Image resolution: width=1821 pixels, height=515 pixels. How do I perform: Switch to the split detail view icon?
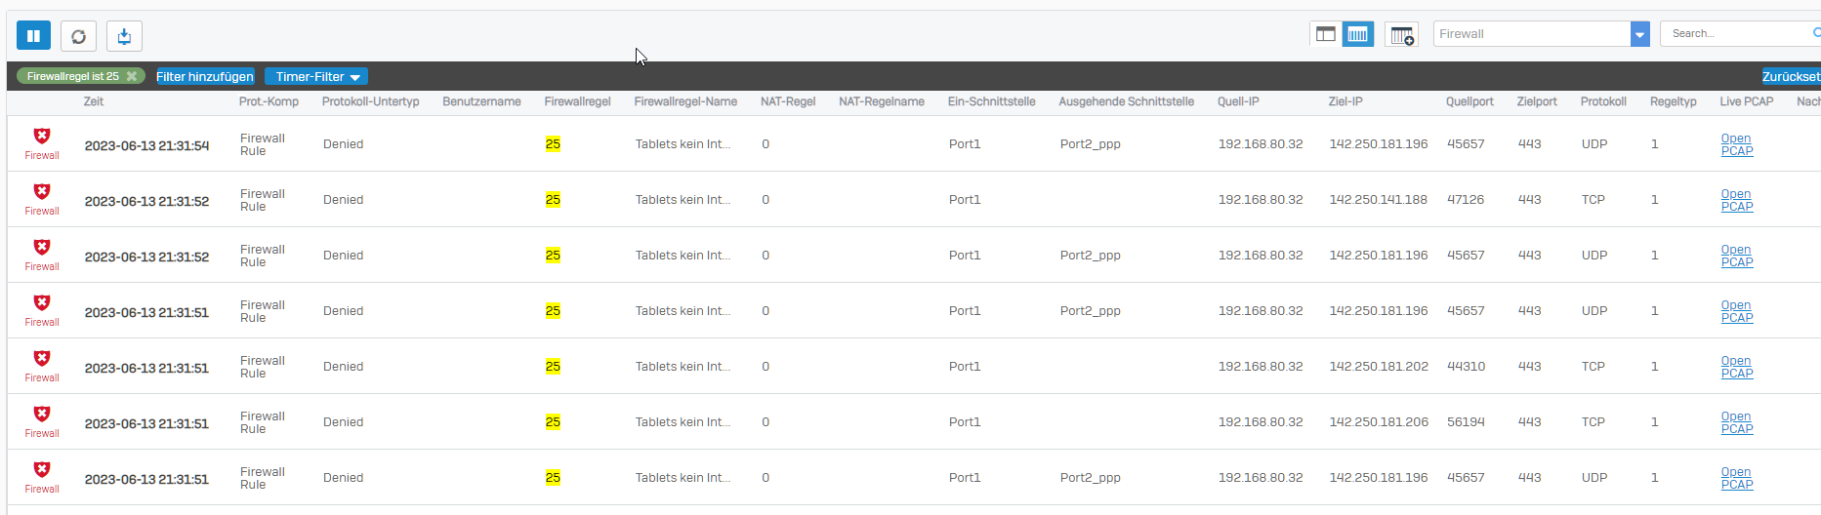(1325, 34)
